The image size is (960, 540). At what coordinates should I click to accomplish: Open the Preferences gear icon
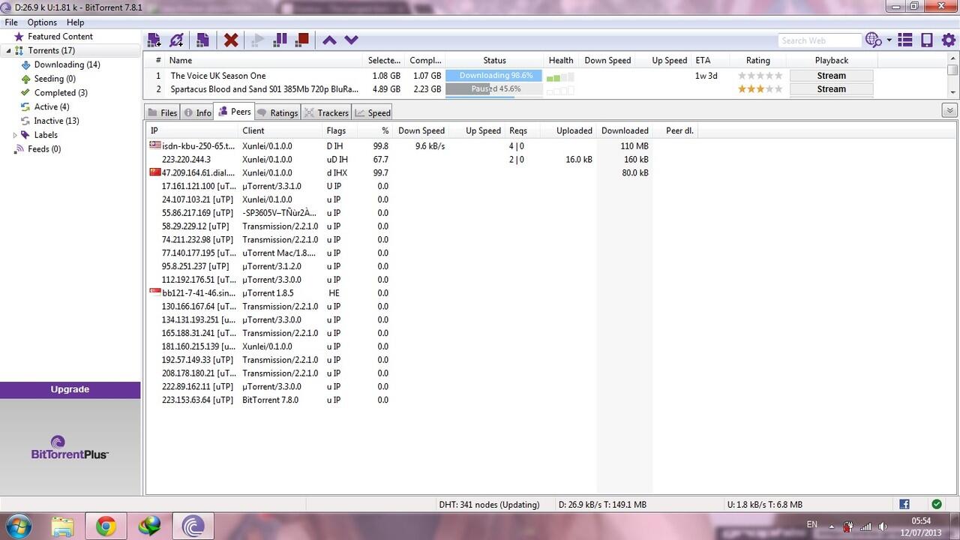[x=949, y=40]
